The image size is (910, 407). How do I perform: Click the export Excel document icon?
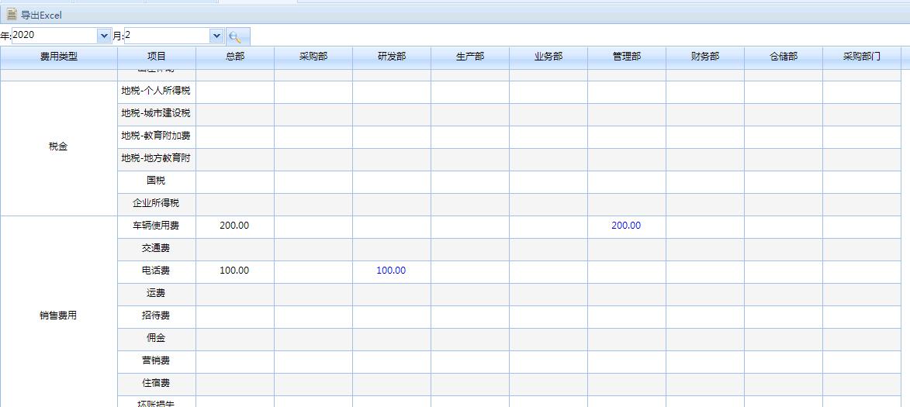(12, 15)
